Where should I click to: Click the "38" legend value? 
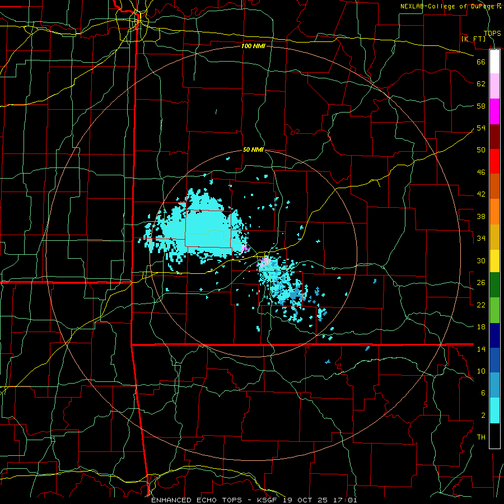point(481,217)
